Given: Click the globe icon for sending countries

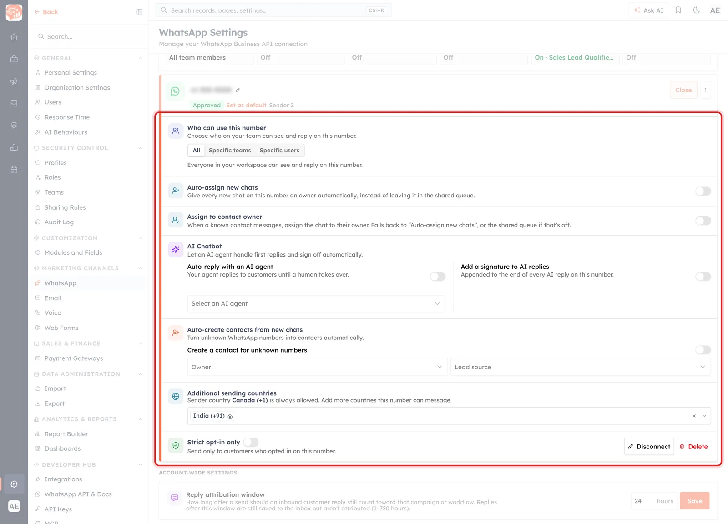Looking at the screenshot, I should pos(176,396).
